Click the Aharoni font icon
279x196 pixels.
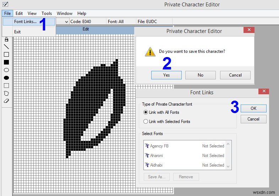(147, 156)
